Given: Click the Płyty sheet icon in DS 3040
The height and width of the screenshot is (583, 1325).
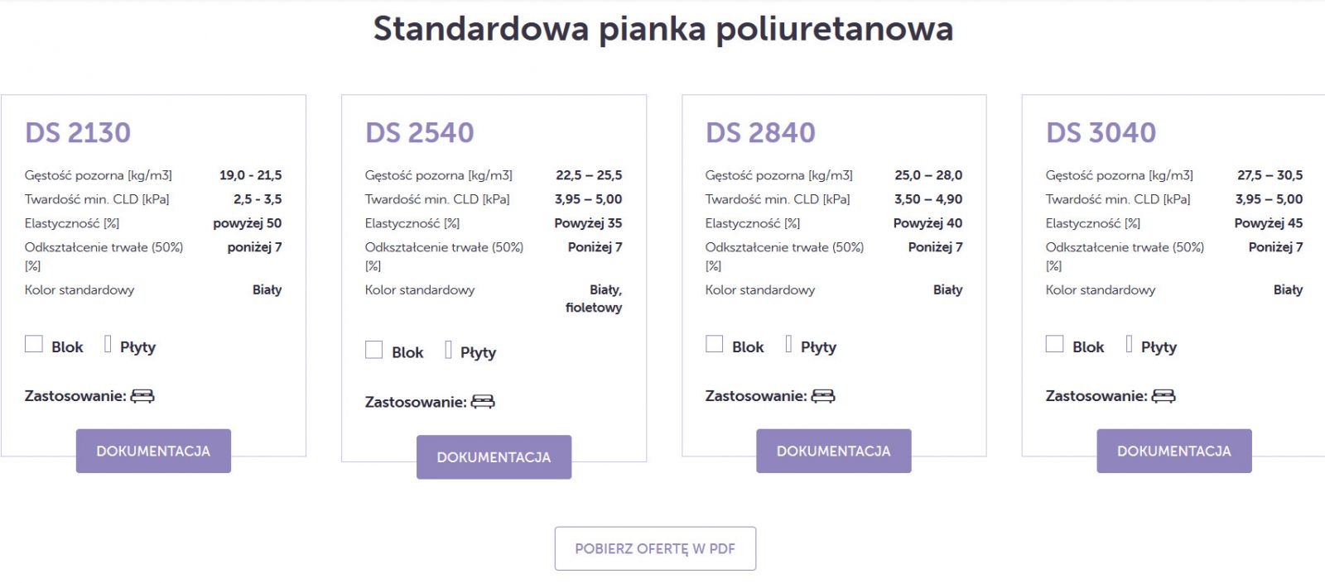Looking at the screenshot, I should click(x=1129, y=344).
